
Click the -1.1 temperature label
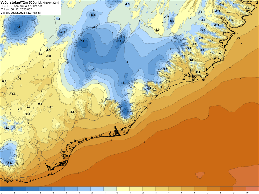(194, 44)
